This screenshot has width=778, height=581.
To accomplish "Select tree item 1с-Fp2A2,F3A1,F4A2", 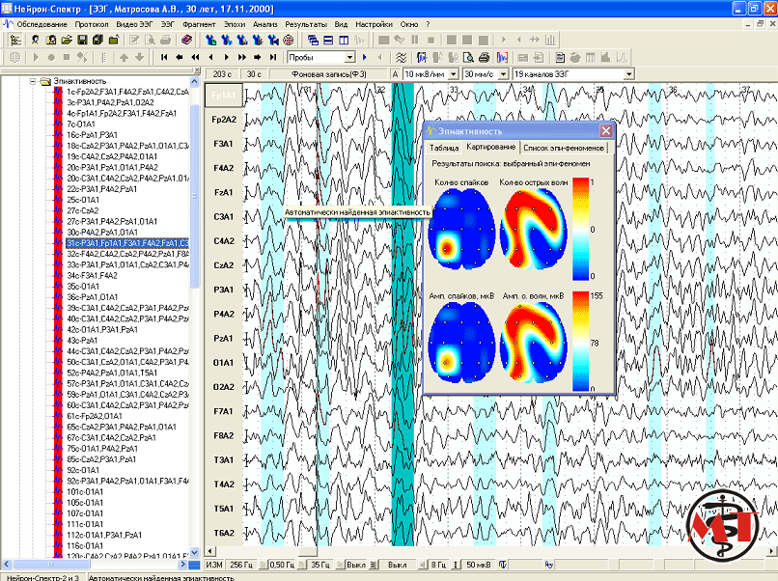I will [x=127, y=92].
